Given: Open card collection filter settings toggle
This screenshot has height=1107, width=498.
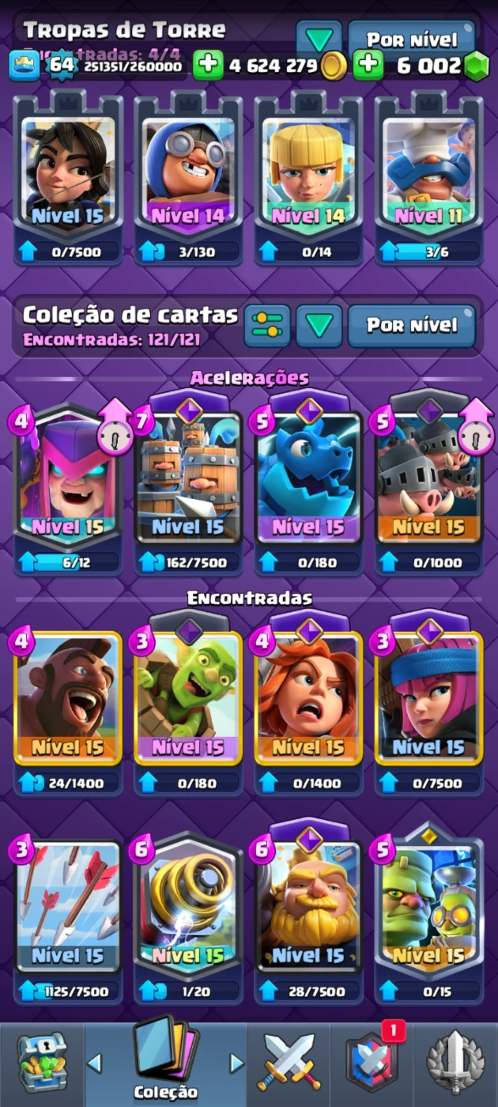Looking at the screenshot, I should pyautogui.click(x=267, y=326).
